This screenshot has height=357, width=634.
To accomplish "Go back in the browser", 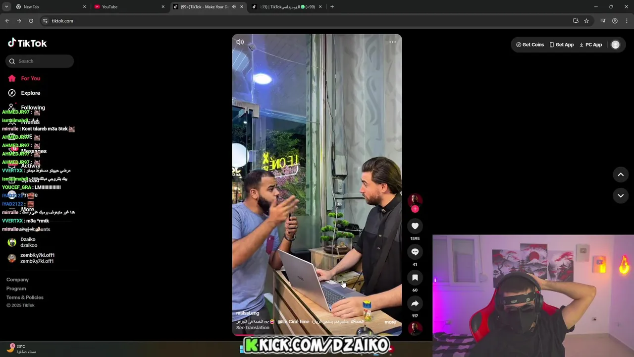I will point(7,21).
